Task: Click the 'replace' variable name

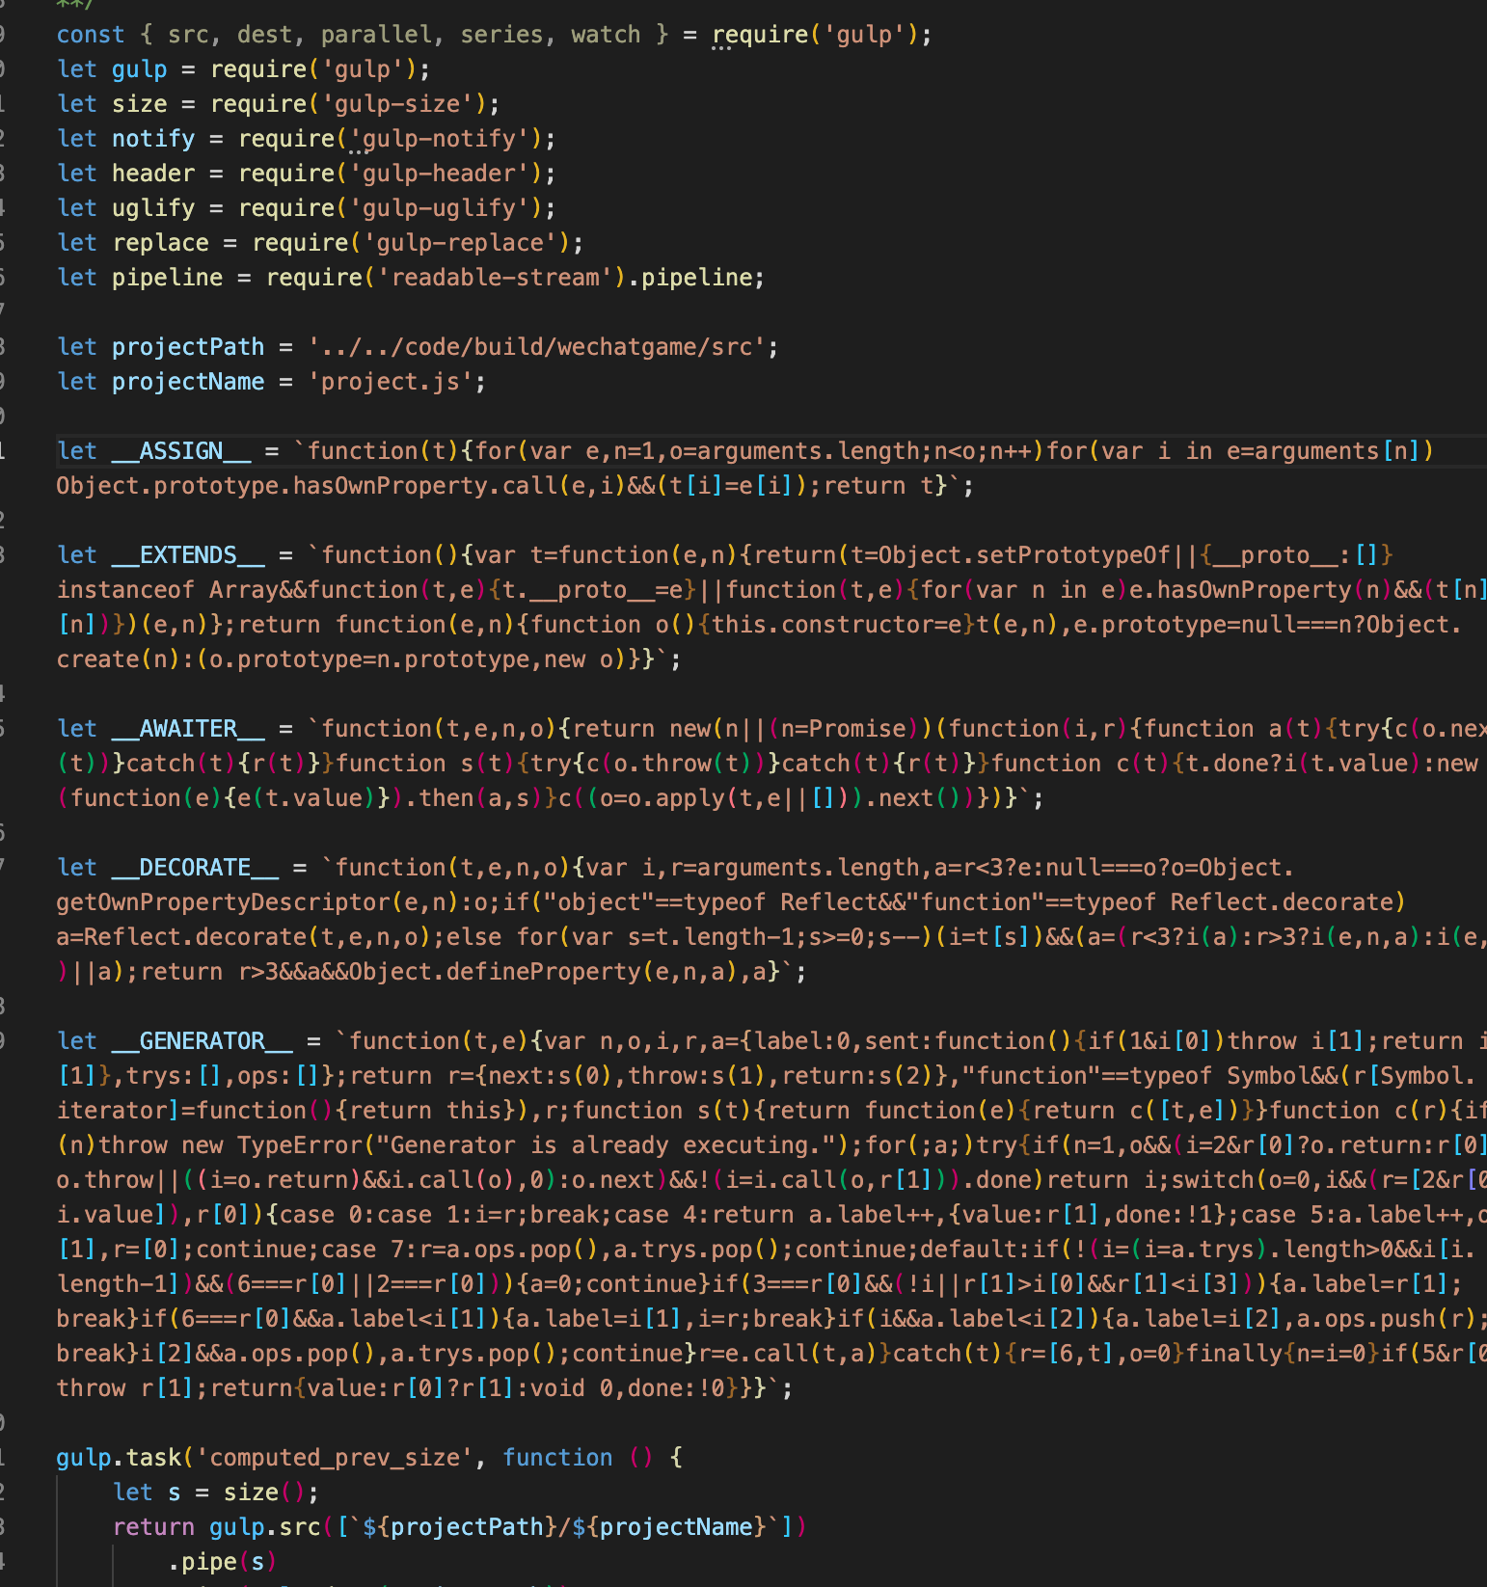Action: click(161, 243)
